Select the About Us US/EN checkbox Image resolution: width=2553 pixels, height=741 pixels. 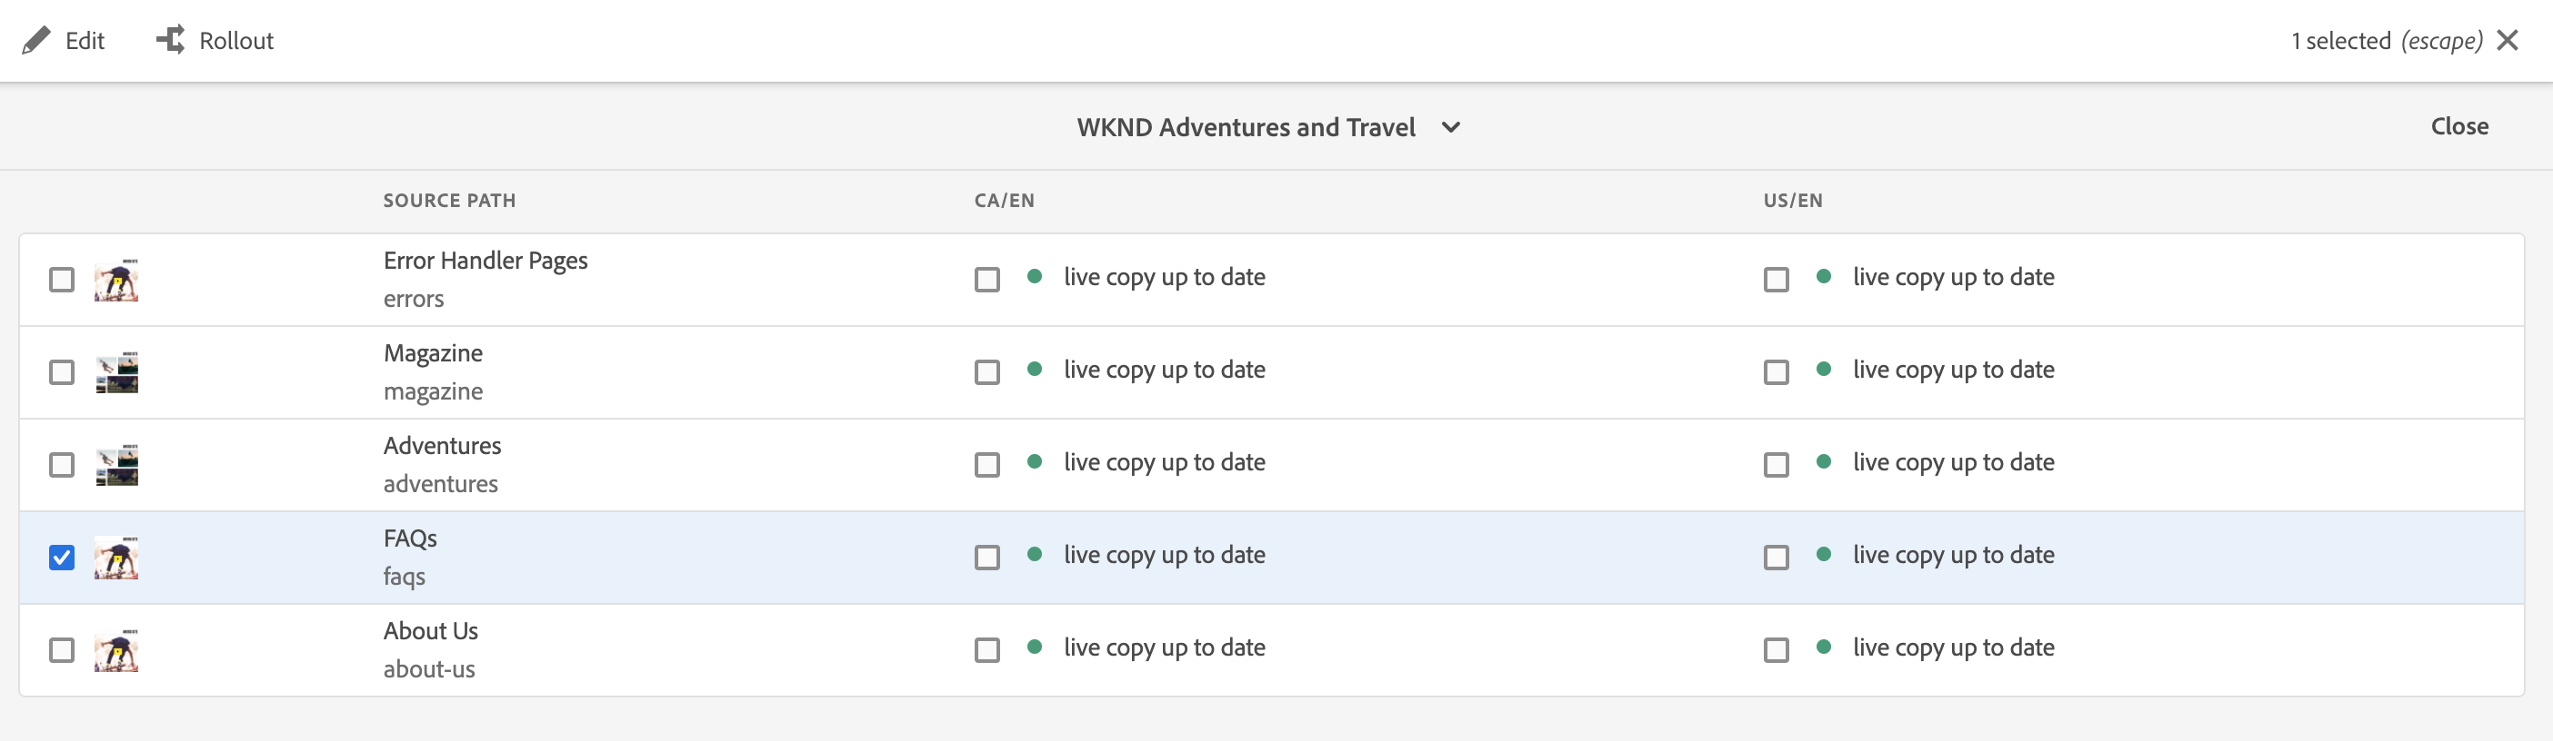(1776, 651)
